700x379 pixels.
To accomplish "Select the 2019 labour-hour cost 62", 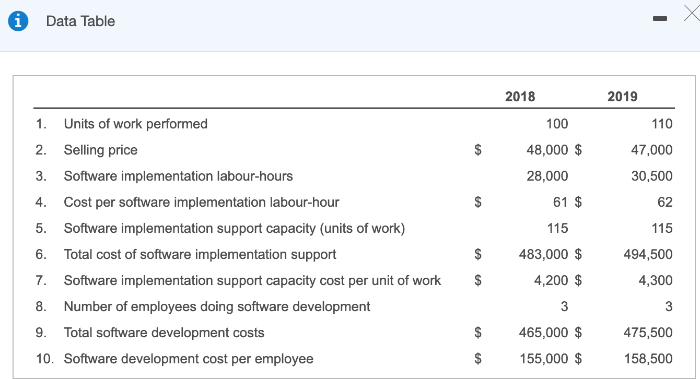I will (666, 202).
